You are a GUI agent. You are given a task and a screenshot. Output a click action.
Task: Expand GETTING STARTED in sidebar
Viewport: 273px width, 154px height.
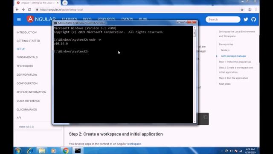tap(28, 41)
